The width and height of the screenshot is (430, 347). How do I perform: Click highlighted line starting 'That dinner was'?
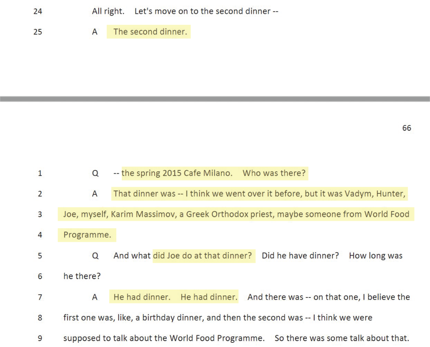259,194
